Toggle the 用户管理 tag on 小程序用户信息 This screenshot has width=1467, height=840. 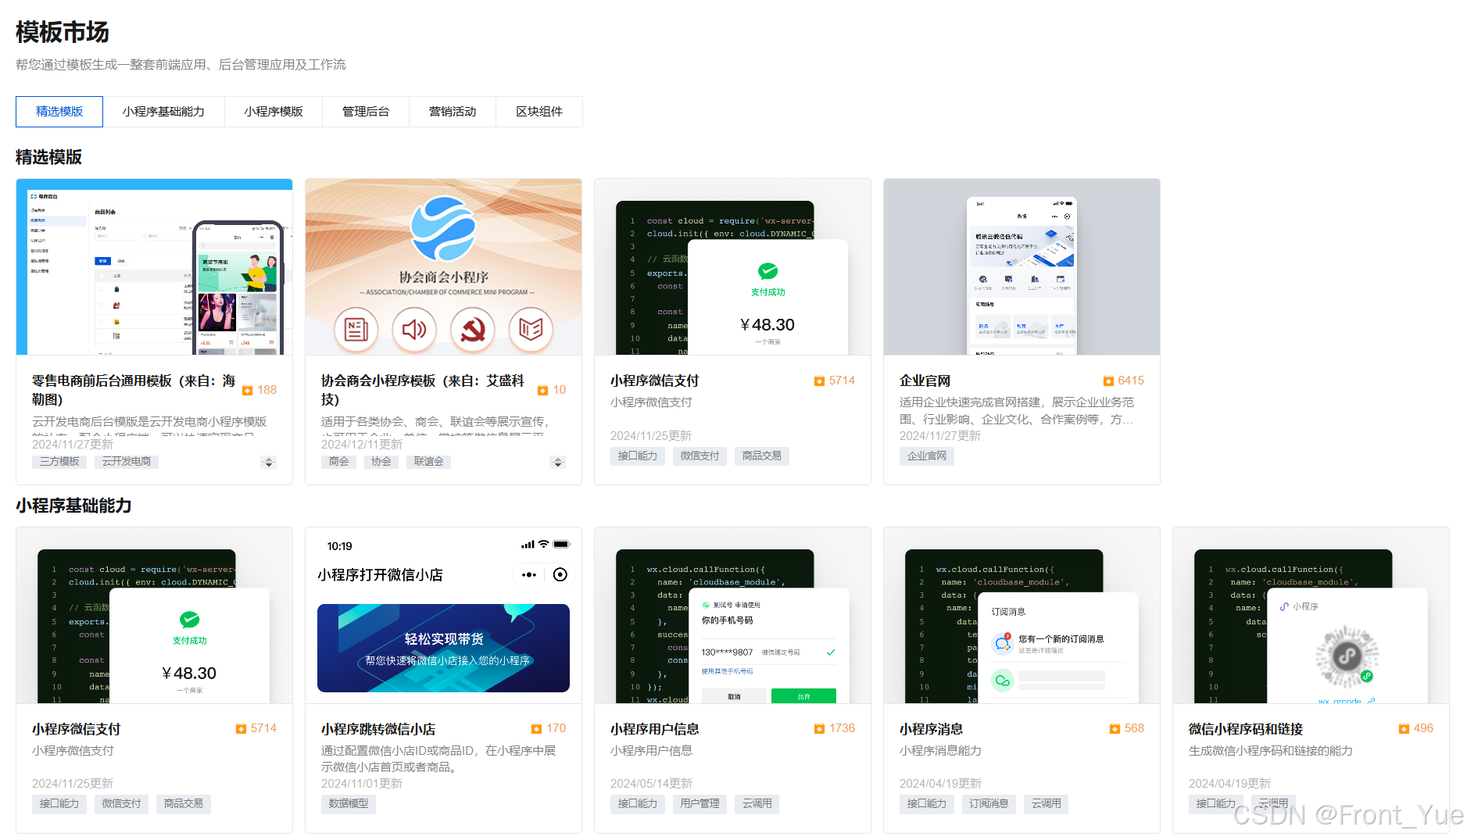click(700, 804)
